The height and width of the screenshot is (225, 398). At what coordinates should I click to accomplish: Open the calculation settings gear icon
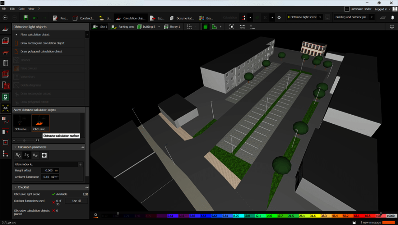point(279,18)
